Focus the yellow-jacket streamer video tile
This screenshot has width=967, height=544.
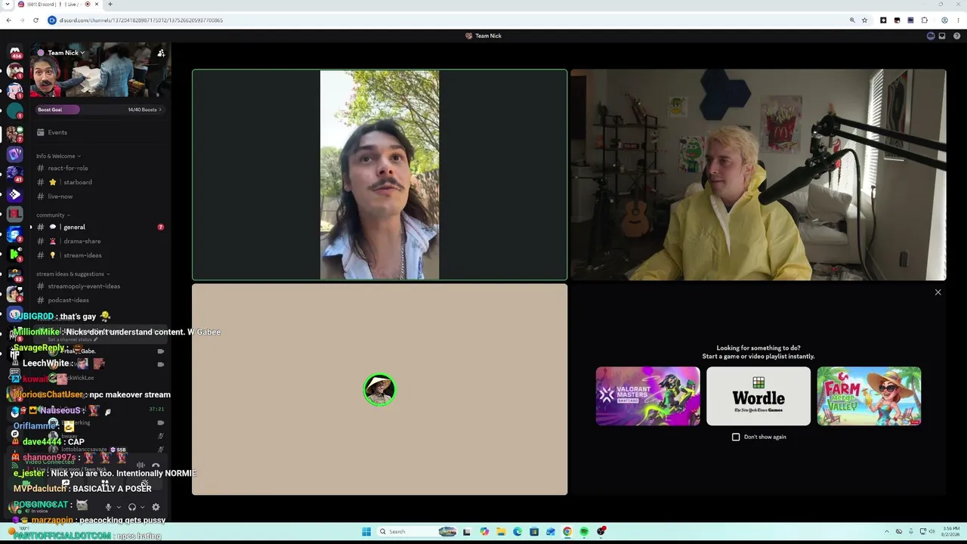point(758,175)
